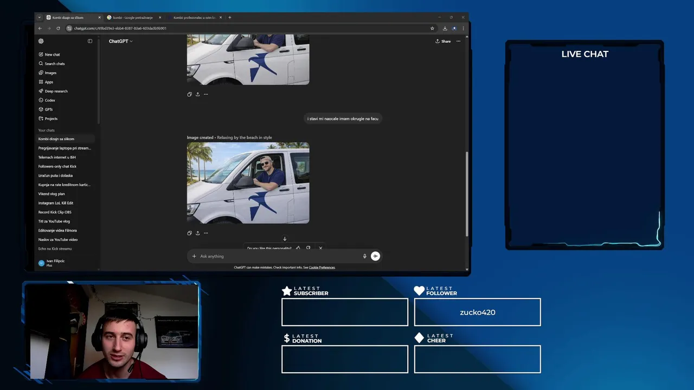Open the three-dot menu next to Share
The width and height of the screenshot is (694, 390).
[x=458, y=41]
